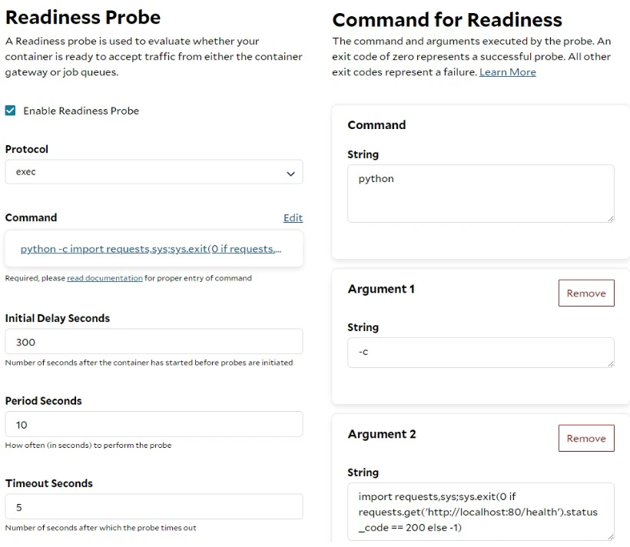Click the Enable Readiness Probe label text
This screenshot has width=630, height=547.
[x=81, y=111]
